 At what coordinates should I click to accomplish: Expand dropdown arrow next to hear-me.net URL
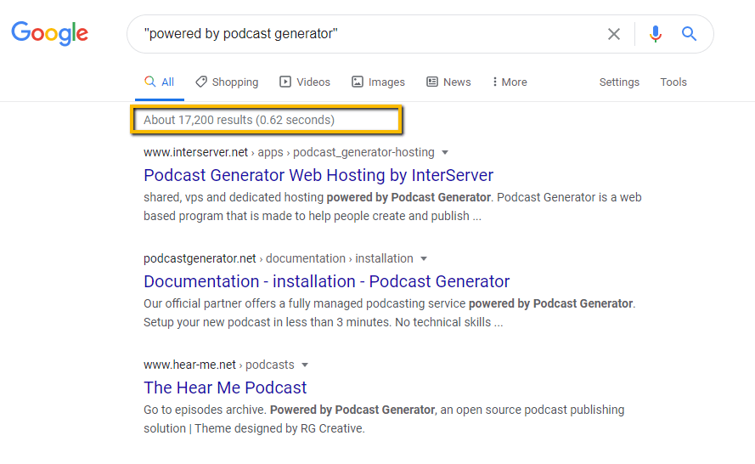(305, 365)
